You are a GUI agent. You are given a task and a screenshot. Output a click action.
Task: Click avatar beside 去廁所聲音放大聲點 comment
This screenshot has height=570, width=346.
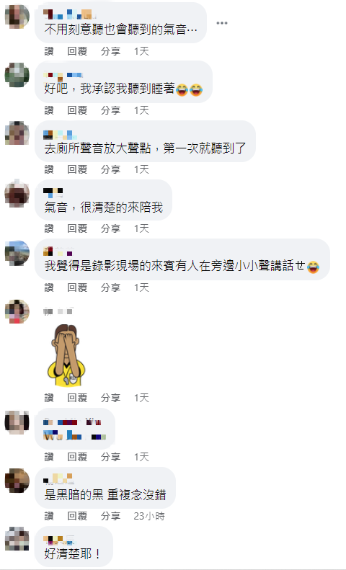17,134
